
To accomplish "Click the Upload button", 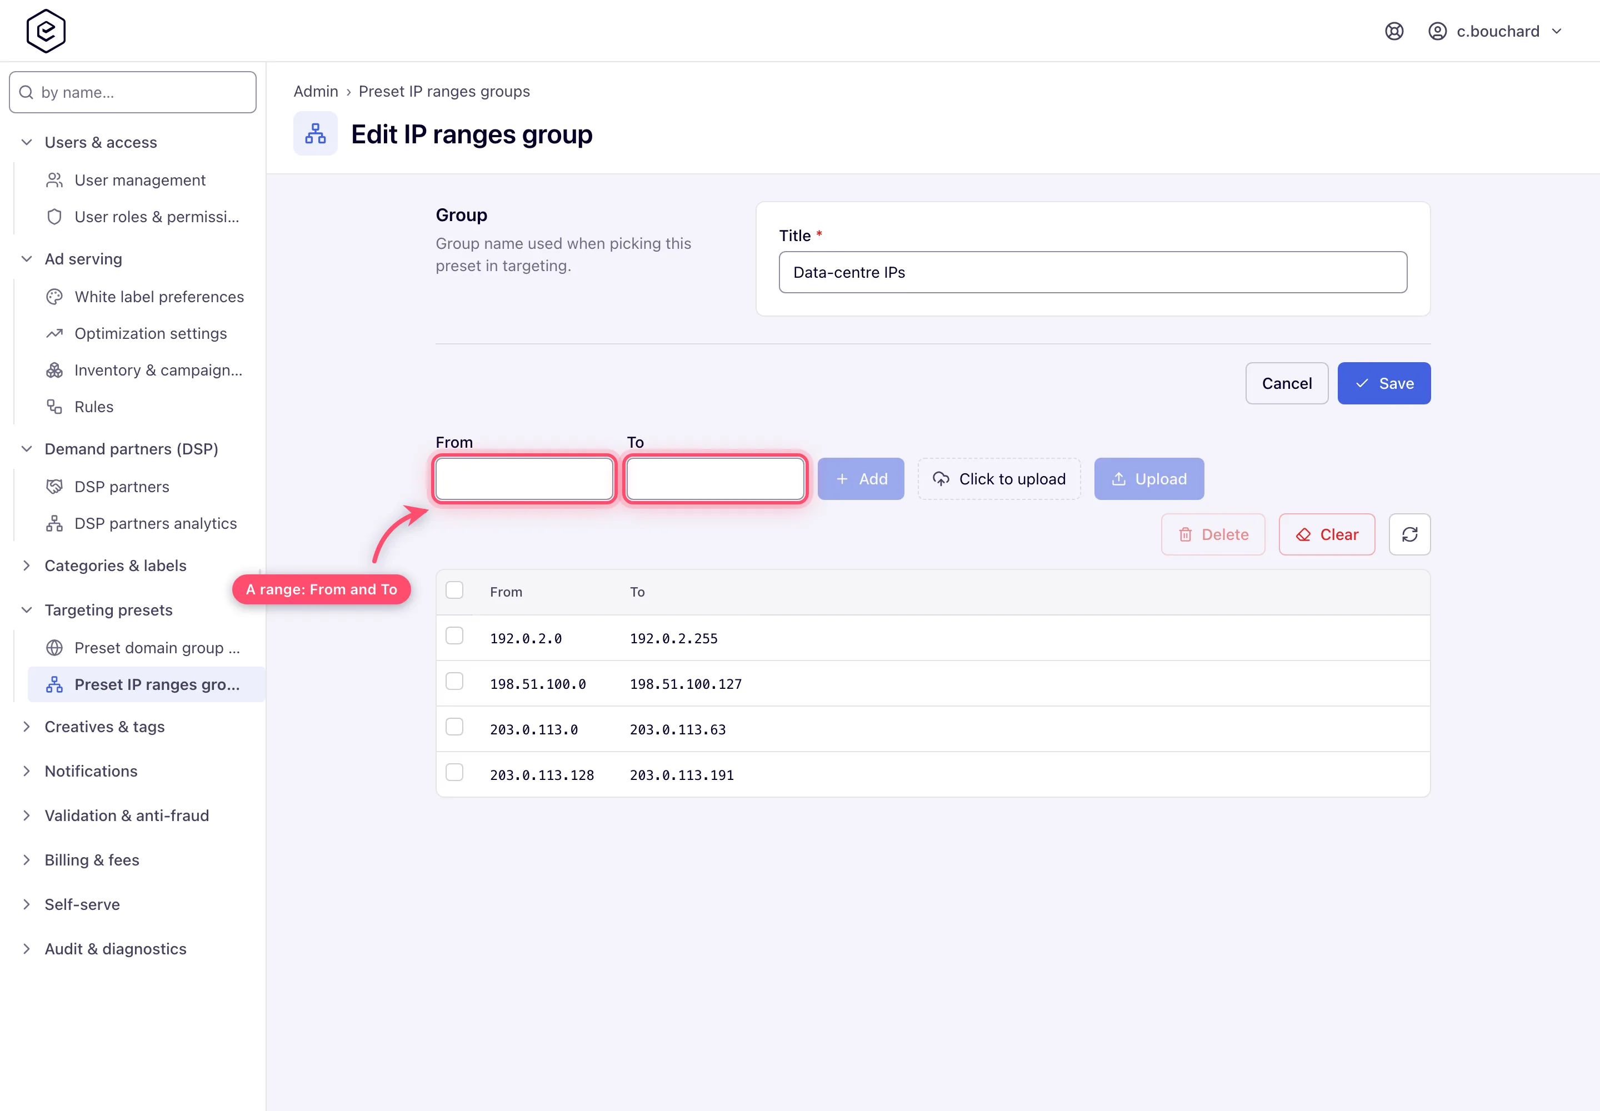I will point(1149,479).
